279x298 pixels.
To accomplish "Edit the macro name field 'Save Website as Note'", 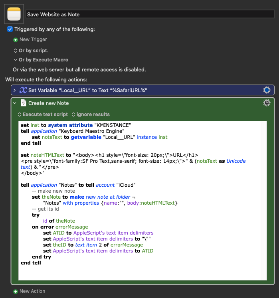I will coord(150,14).
